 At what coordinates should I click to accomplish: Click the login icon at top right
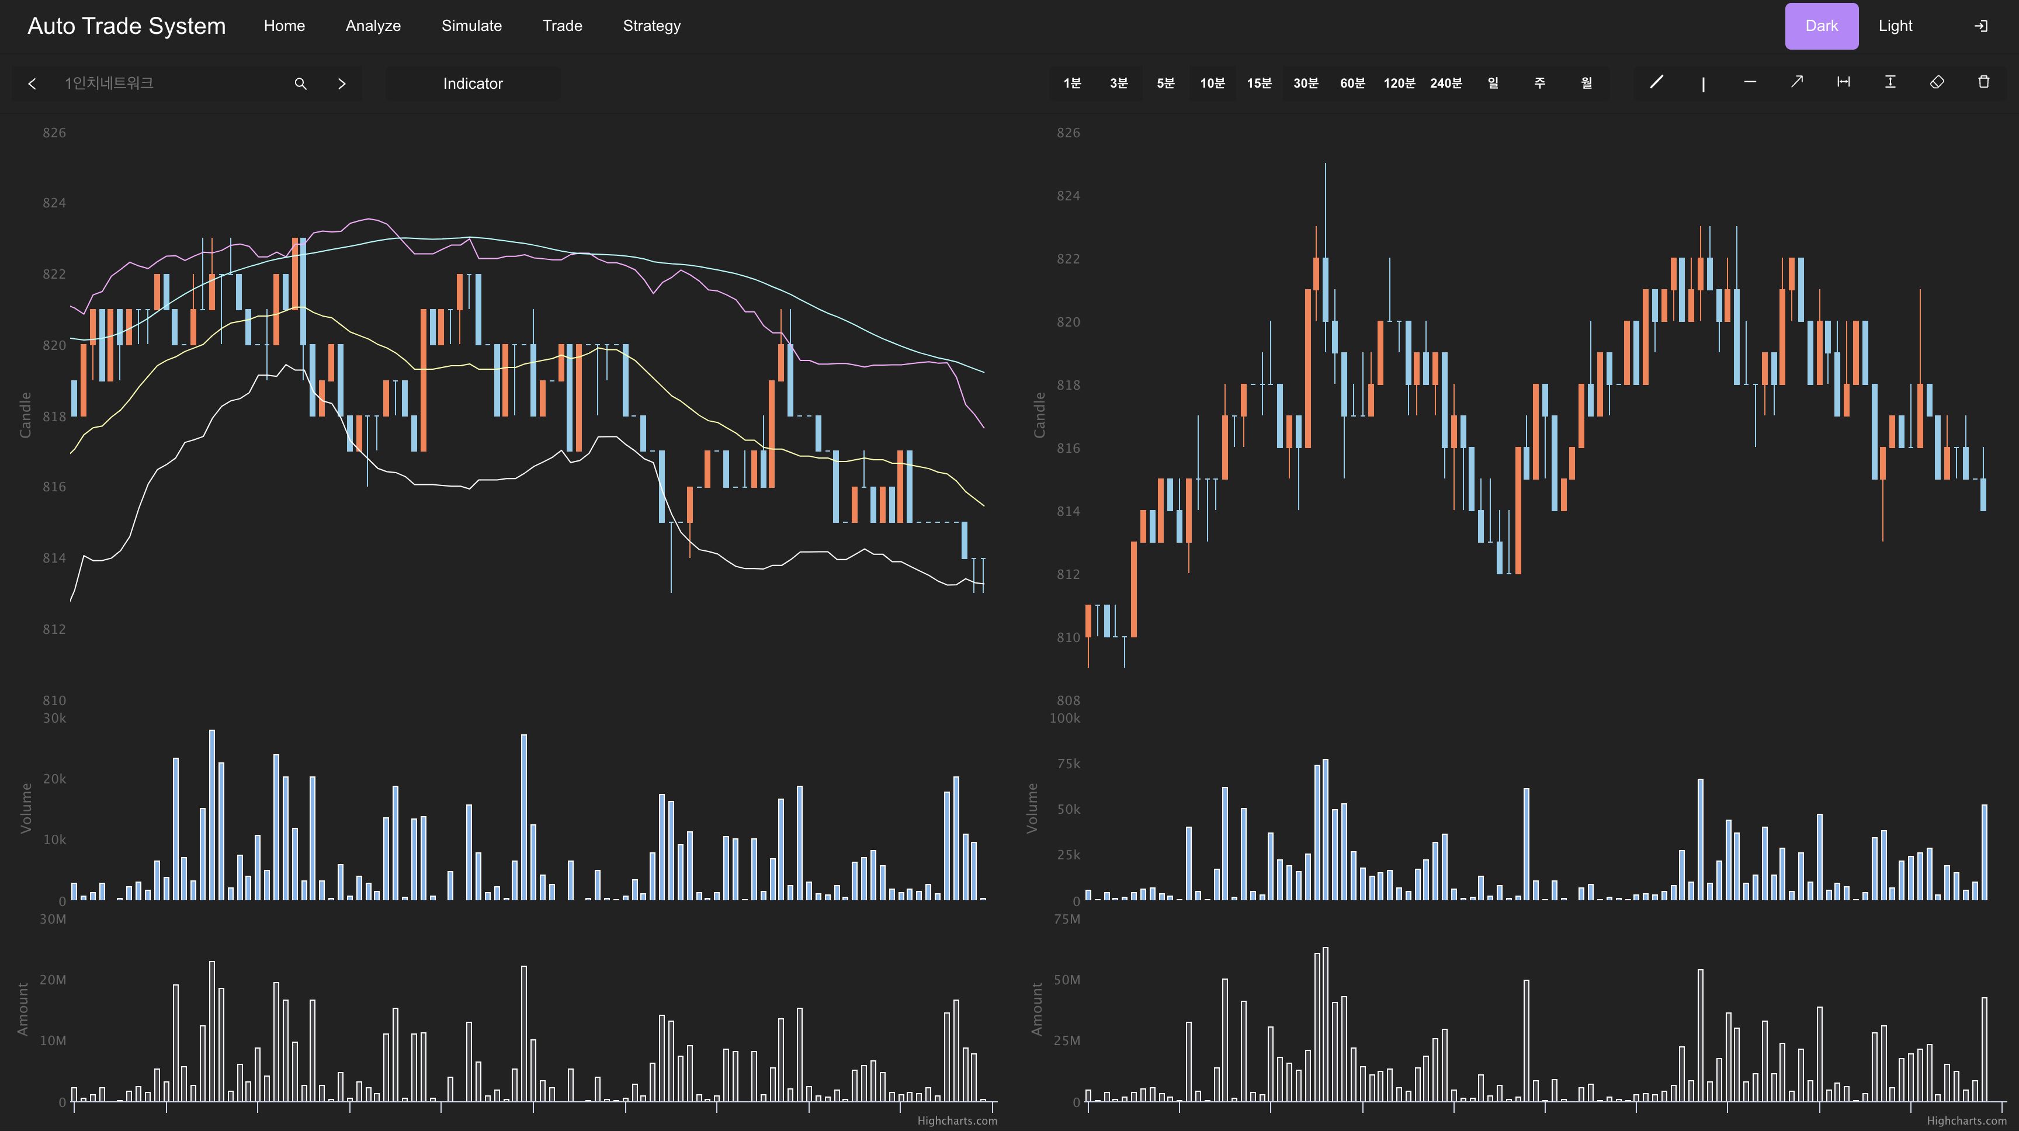(x=1980, y=26)
